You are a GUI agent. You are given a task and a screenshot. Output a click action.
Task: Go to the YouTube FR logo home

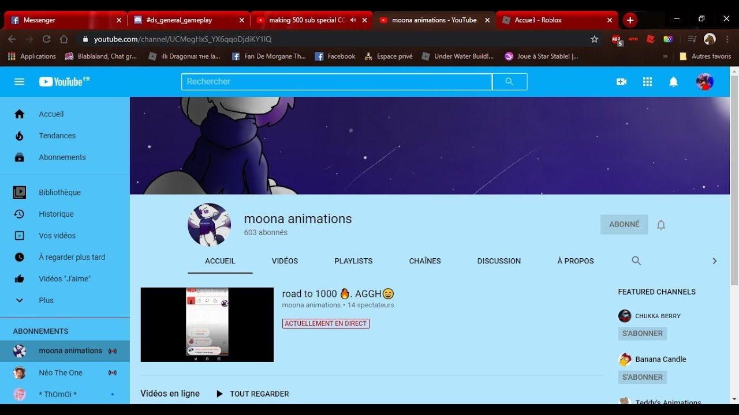tap(64, 82)
